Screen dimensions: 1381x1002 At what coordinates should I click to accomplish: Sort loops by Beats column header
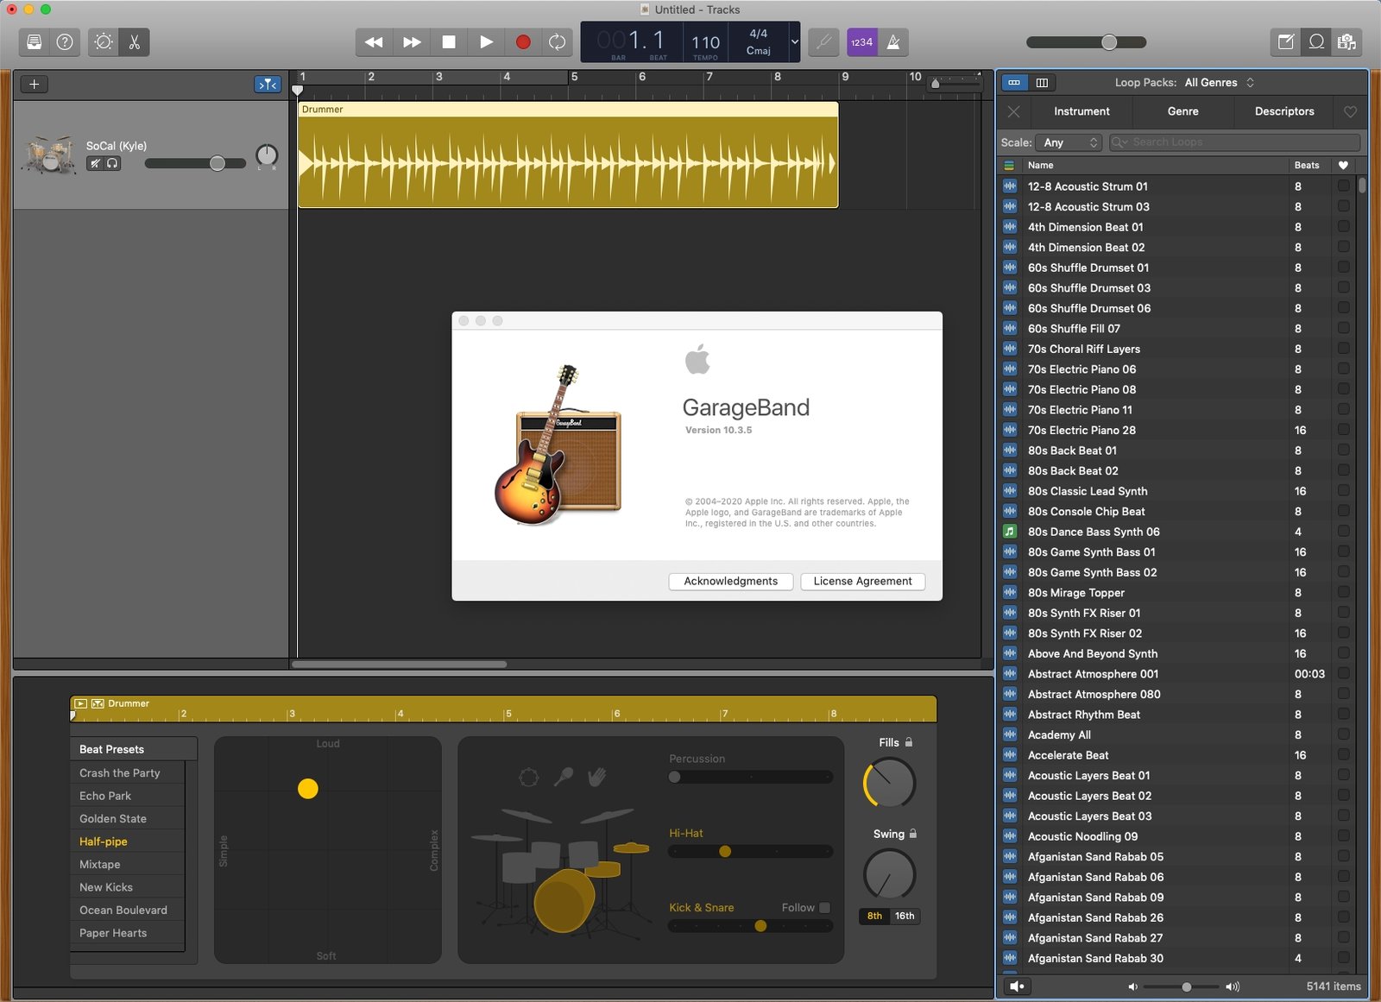(1307, 165)
